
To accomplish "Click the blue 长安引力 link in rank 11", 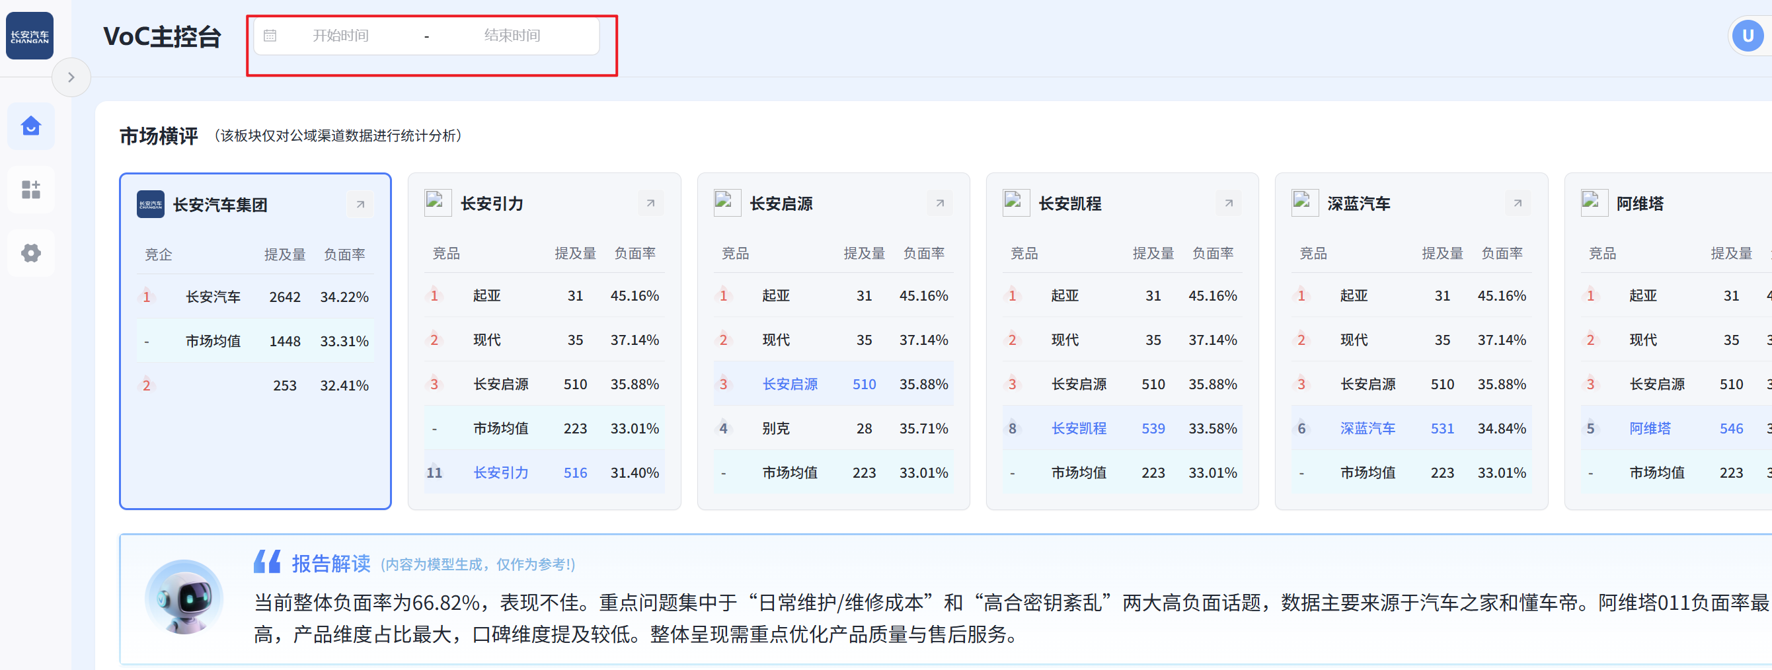I will click(x=501, y=472).
